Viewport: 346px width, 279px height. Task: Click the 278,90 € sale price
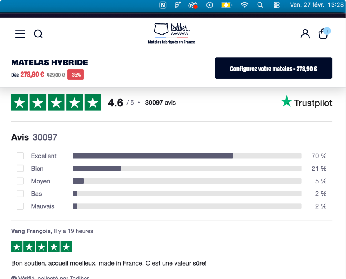coord(32,75)
